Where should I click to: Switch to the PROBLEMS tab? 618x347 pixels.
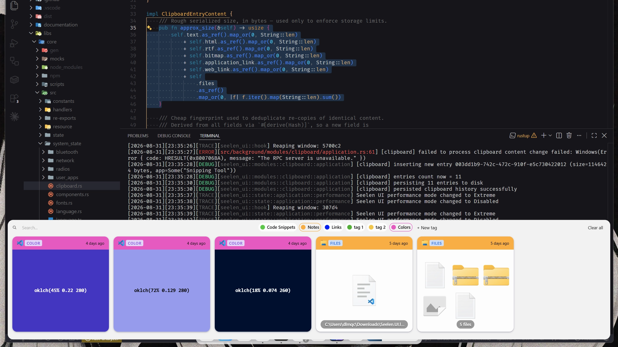(138, 136)
